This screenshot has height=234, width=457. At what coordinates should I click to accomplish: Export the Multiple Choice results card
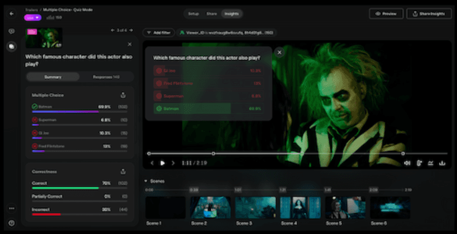[123, 95]
